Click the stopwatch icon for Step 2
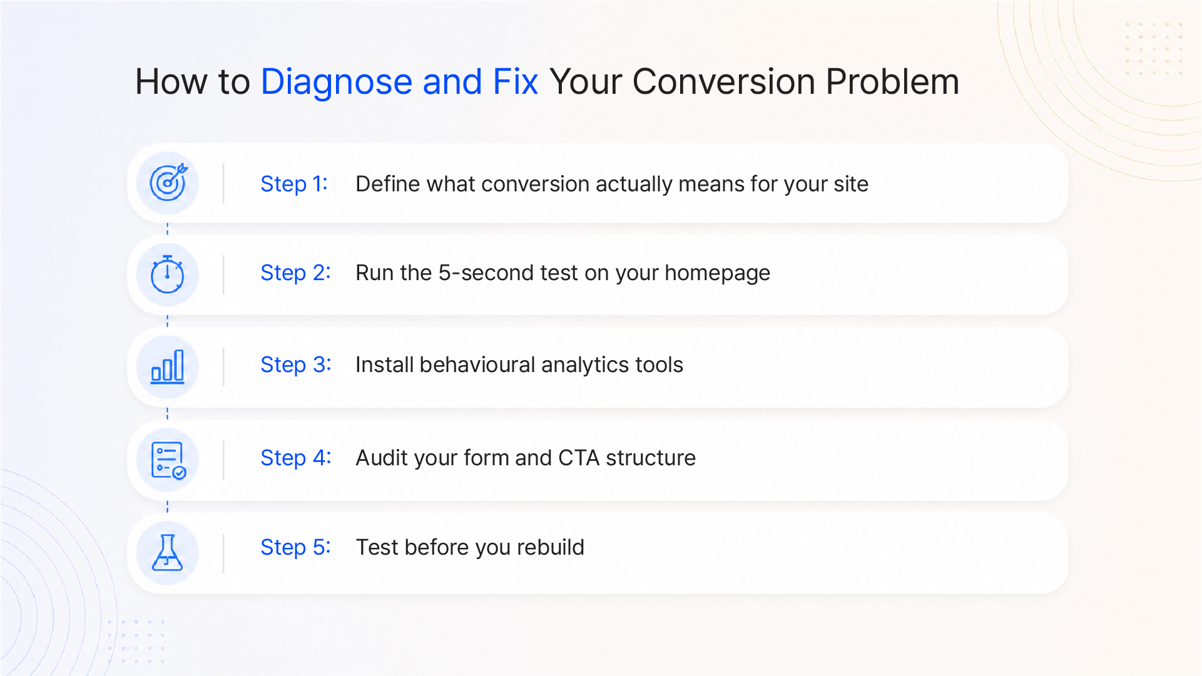Screen dimensions: 1202x676 click(168, 274)
